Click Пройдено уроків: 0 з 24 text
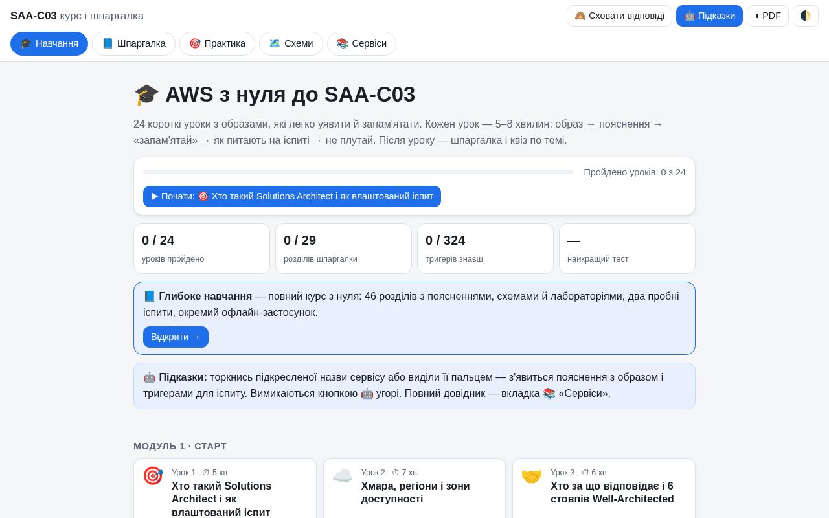829x518 pixels. point(635,172)
